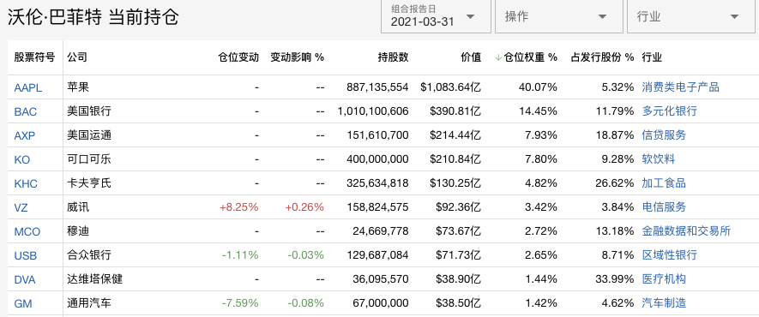Click the 金融数据和交易所 industry link
The height and width of the screenshot is (317, 759).
tap(686, 231)
